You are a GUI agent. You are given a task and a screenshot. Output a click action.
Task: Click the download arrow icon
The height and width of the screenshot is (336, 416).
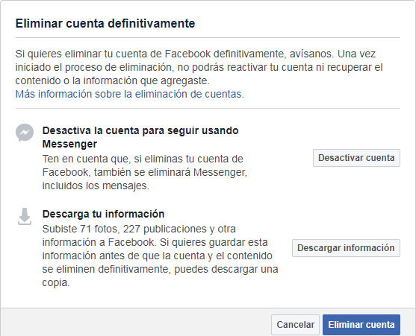pos(25,216)
